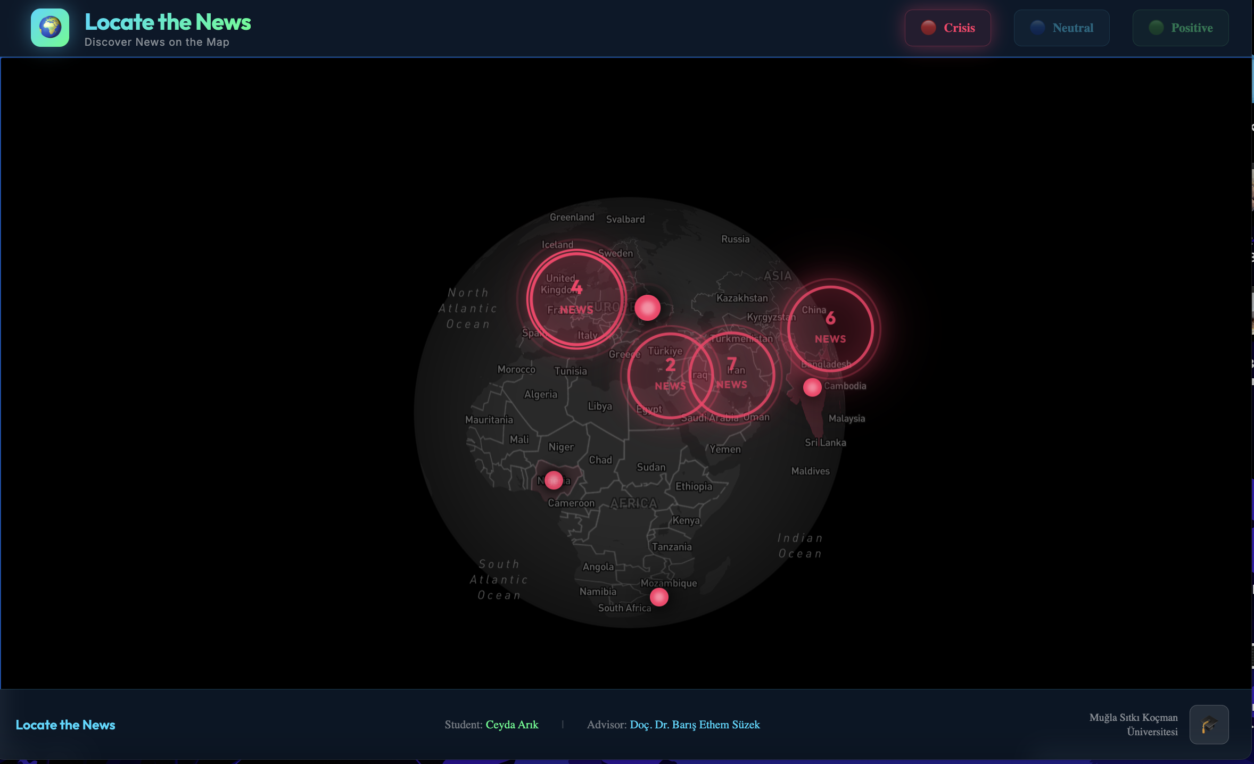
Task: Select the single news marker in Eastern Europe
Action: (x=647, y=308)
